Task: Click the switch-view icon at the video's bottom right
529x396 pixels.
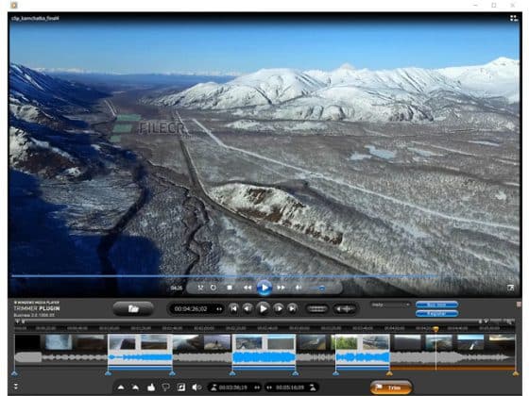Action: (510, 288)
